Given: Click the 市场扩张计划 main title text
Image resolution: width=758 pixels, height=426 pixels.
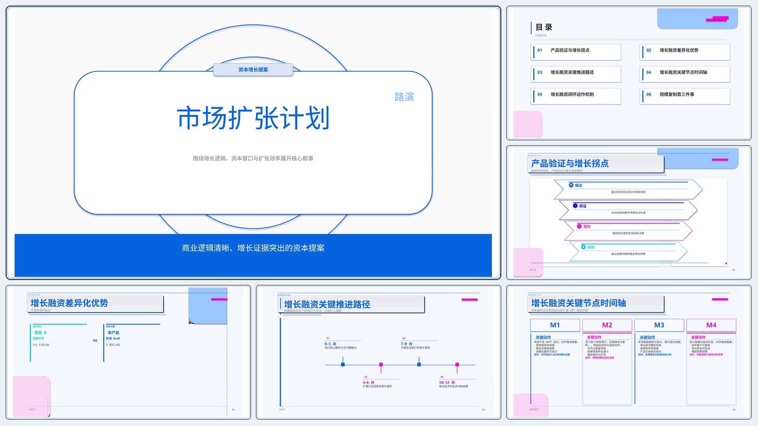Looking at the screenshot, I should tap(253, 118).
